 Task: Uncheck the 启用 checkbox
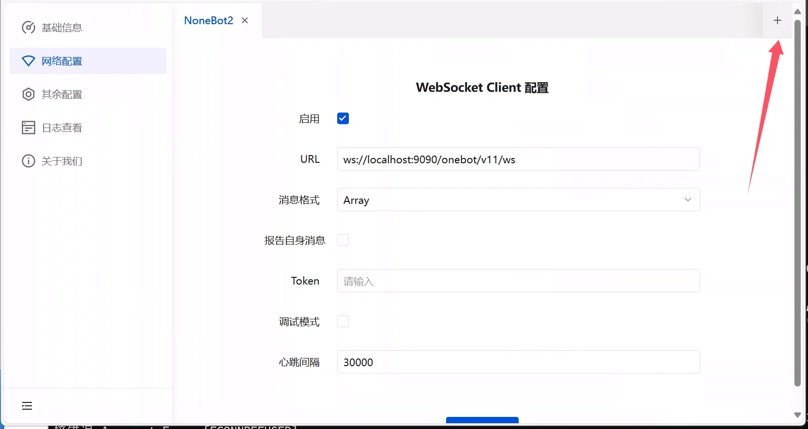pyautogui.click(x=343, y=118)
